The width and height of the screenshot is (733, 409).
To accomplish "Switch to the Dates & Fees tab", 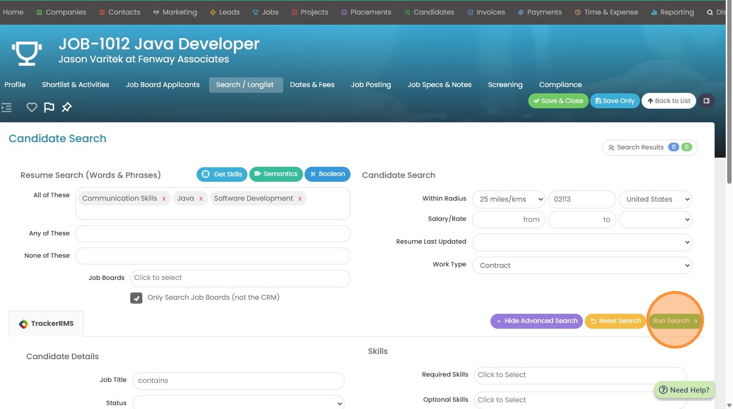I will pos(312,85).
